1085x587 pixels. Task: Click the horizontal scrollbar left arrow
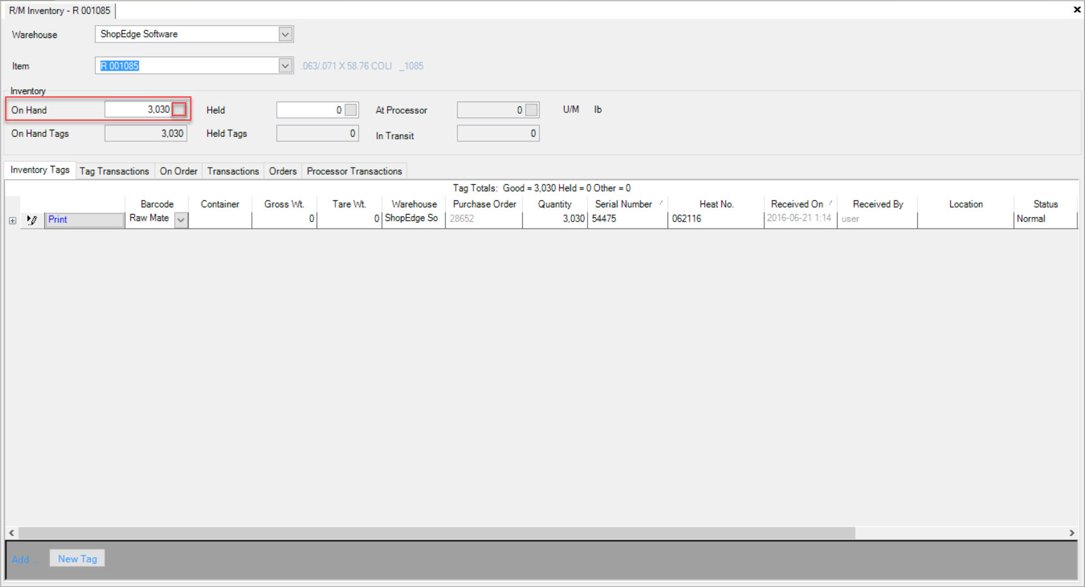[x=12, y=533]
